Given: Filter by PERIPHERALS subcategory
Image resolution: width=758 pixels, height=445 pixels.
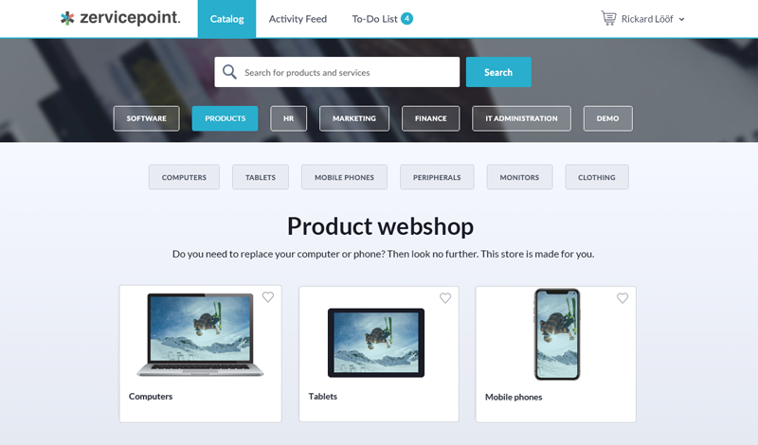Looking at the screenshot, I should tap(437, 177).
